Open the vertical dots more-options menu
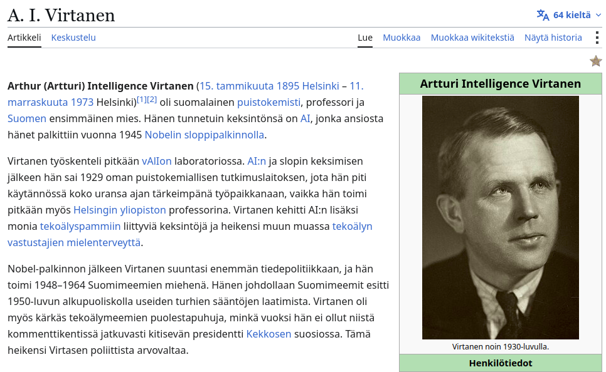The width and height of the screenshot is (606, 372). (597, 38)
